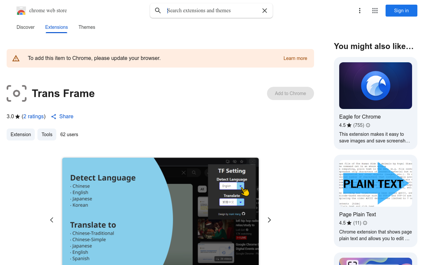The image size is (424, 265).
Task: Click the Trans Frame screenshot preview image
Action: (160, 211)
